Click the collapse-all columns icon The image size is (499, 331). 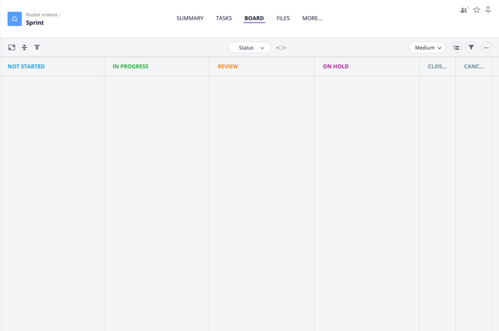tap(37, 47)
